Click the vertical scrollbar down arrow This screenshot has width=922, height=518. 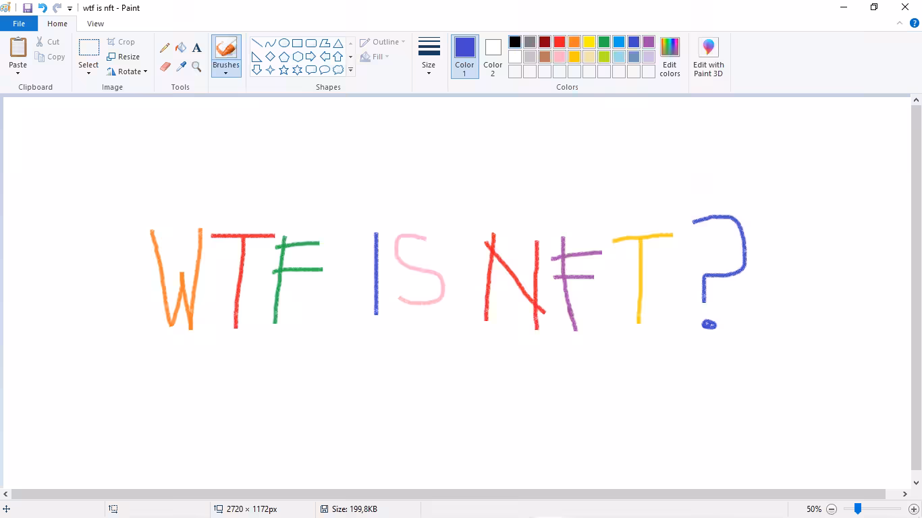[916, 483]
